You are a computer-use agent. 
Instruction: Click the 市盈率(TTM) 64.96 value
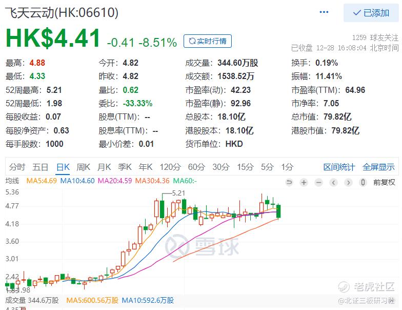355,90
